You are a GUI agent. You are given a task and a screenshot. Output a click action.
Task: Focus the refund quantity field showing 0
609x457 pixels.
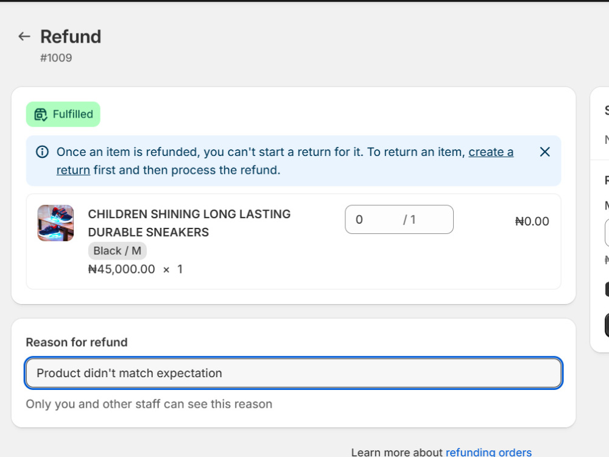399,219
